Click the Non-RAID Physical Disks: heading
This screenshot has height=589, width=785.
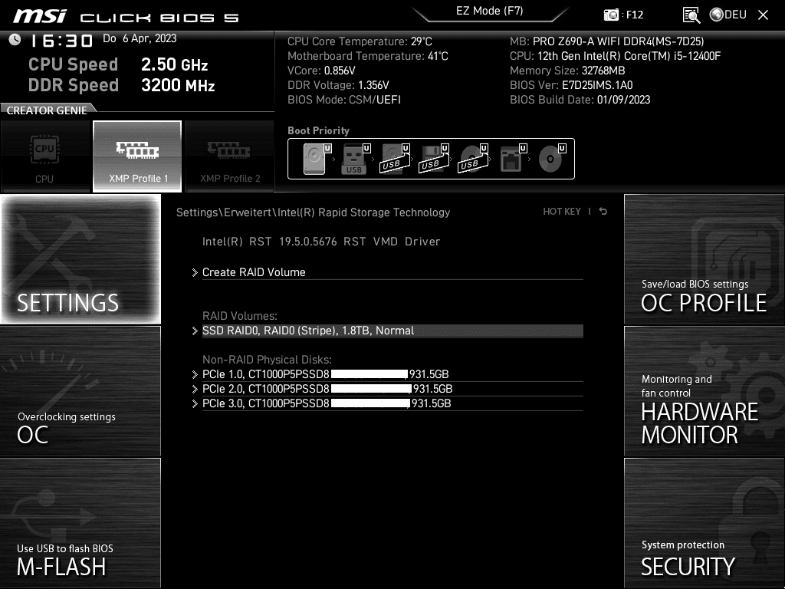tap(267, 360)
